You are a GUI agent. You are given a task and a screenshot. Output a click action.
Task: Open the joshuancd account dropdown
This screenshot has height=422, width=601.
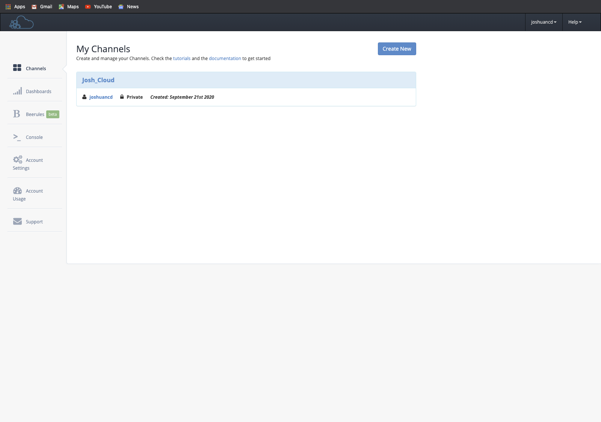544,22
